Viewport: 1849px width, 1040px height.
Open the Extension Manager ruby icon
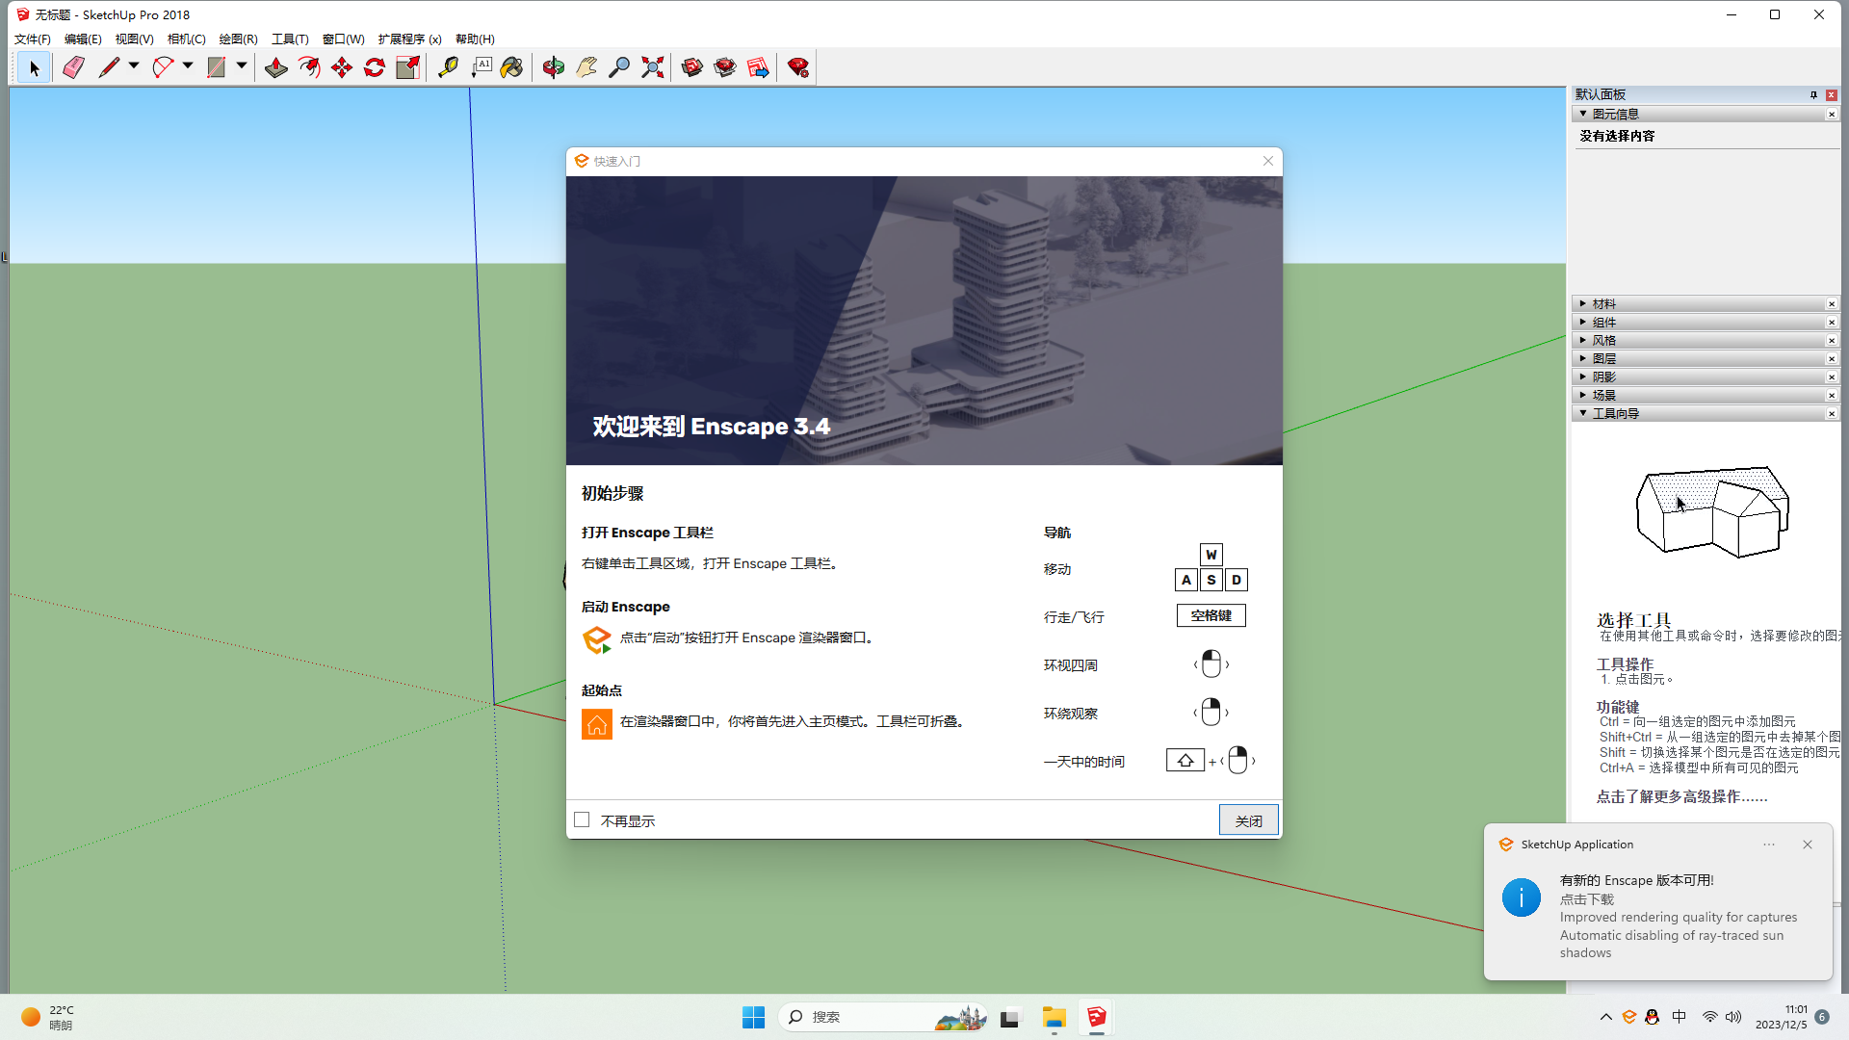(797, 67)
